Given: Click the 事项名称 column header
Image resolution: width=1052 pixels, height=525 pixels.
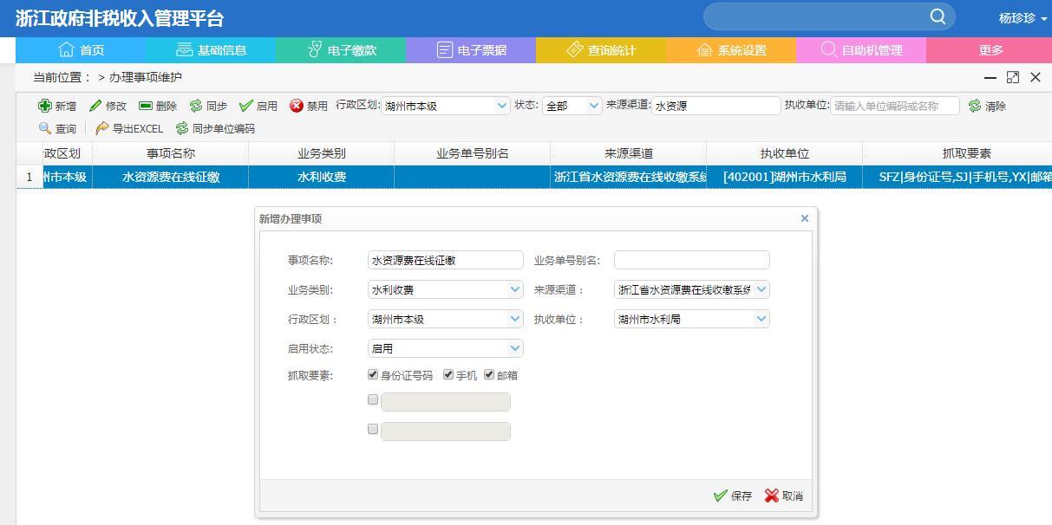Looking at the screenshot, I should (x=170, y=153).
